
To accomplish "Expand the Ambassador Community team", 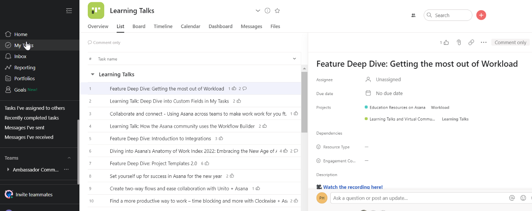I will coord(8,170).
